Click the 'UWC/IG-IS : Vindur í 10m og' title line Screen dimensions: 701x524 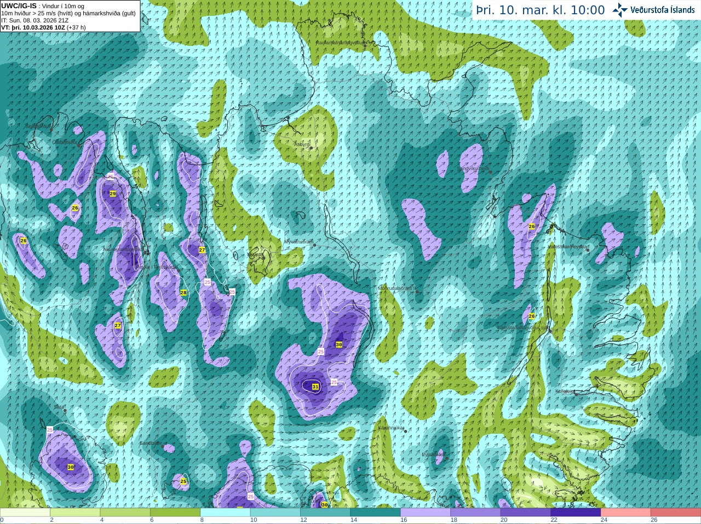(43, 5)
